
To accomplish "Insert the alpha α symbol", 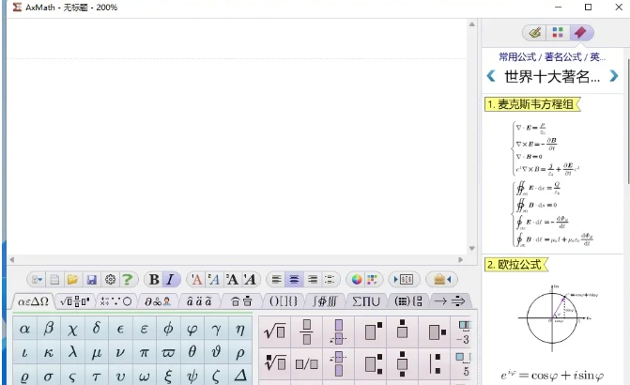I will [x=24, y=330].
